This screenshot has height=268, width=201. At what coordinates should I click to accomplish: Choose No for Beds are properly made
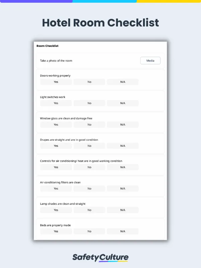pos(89,231)
